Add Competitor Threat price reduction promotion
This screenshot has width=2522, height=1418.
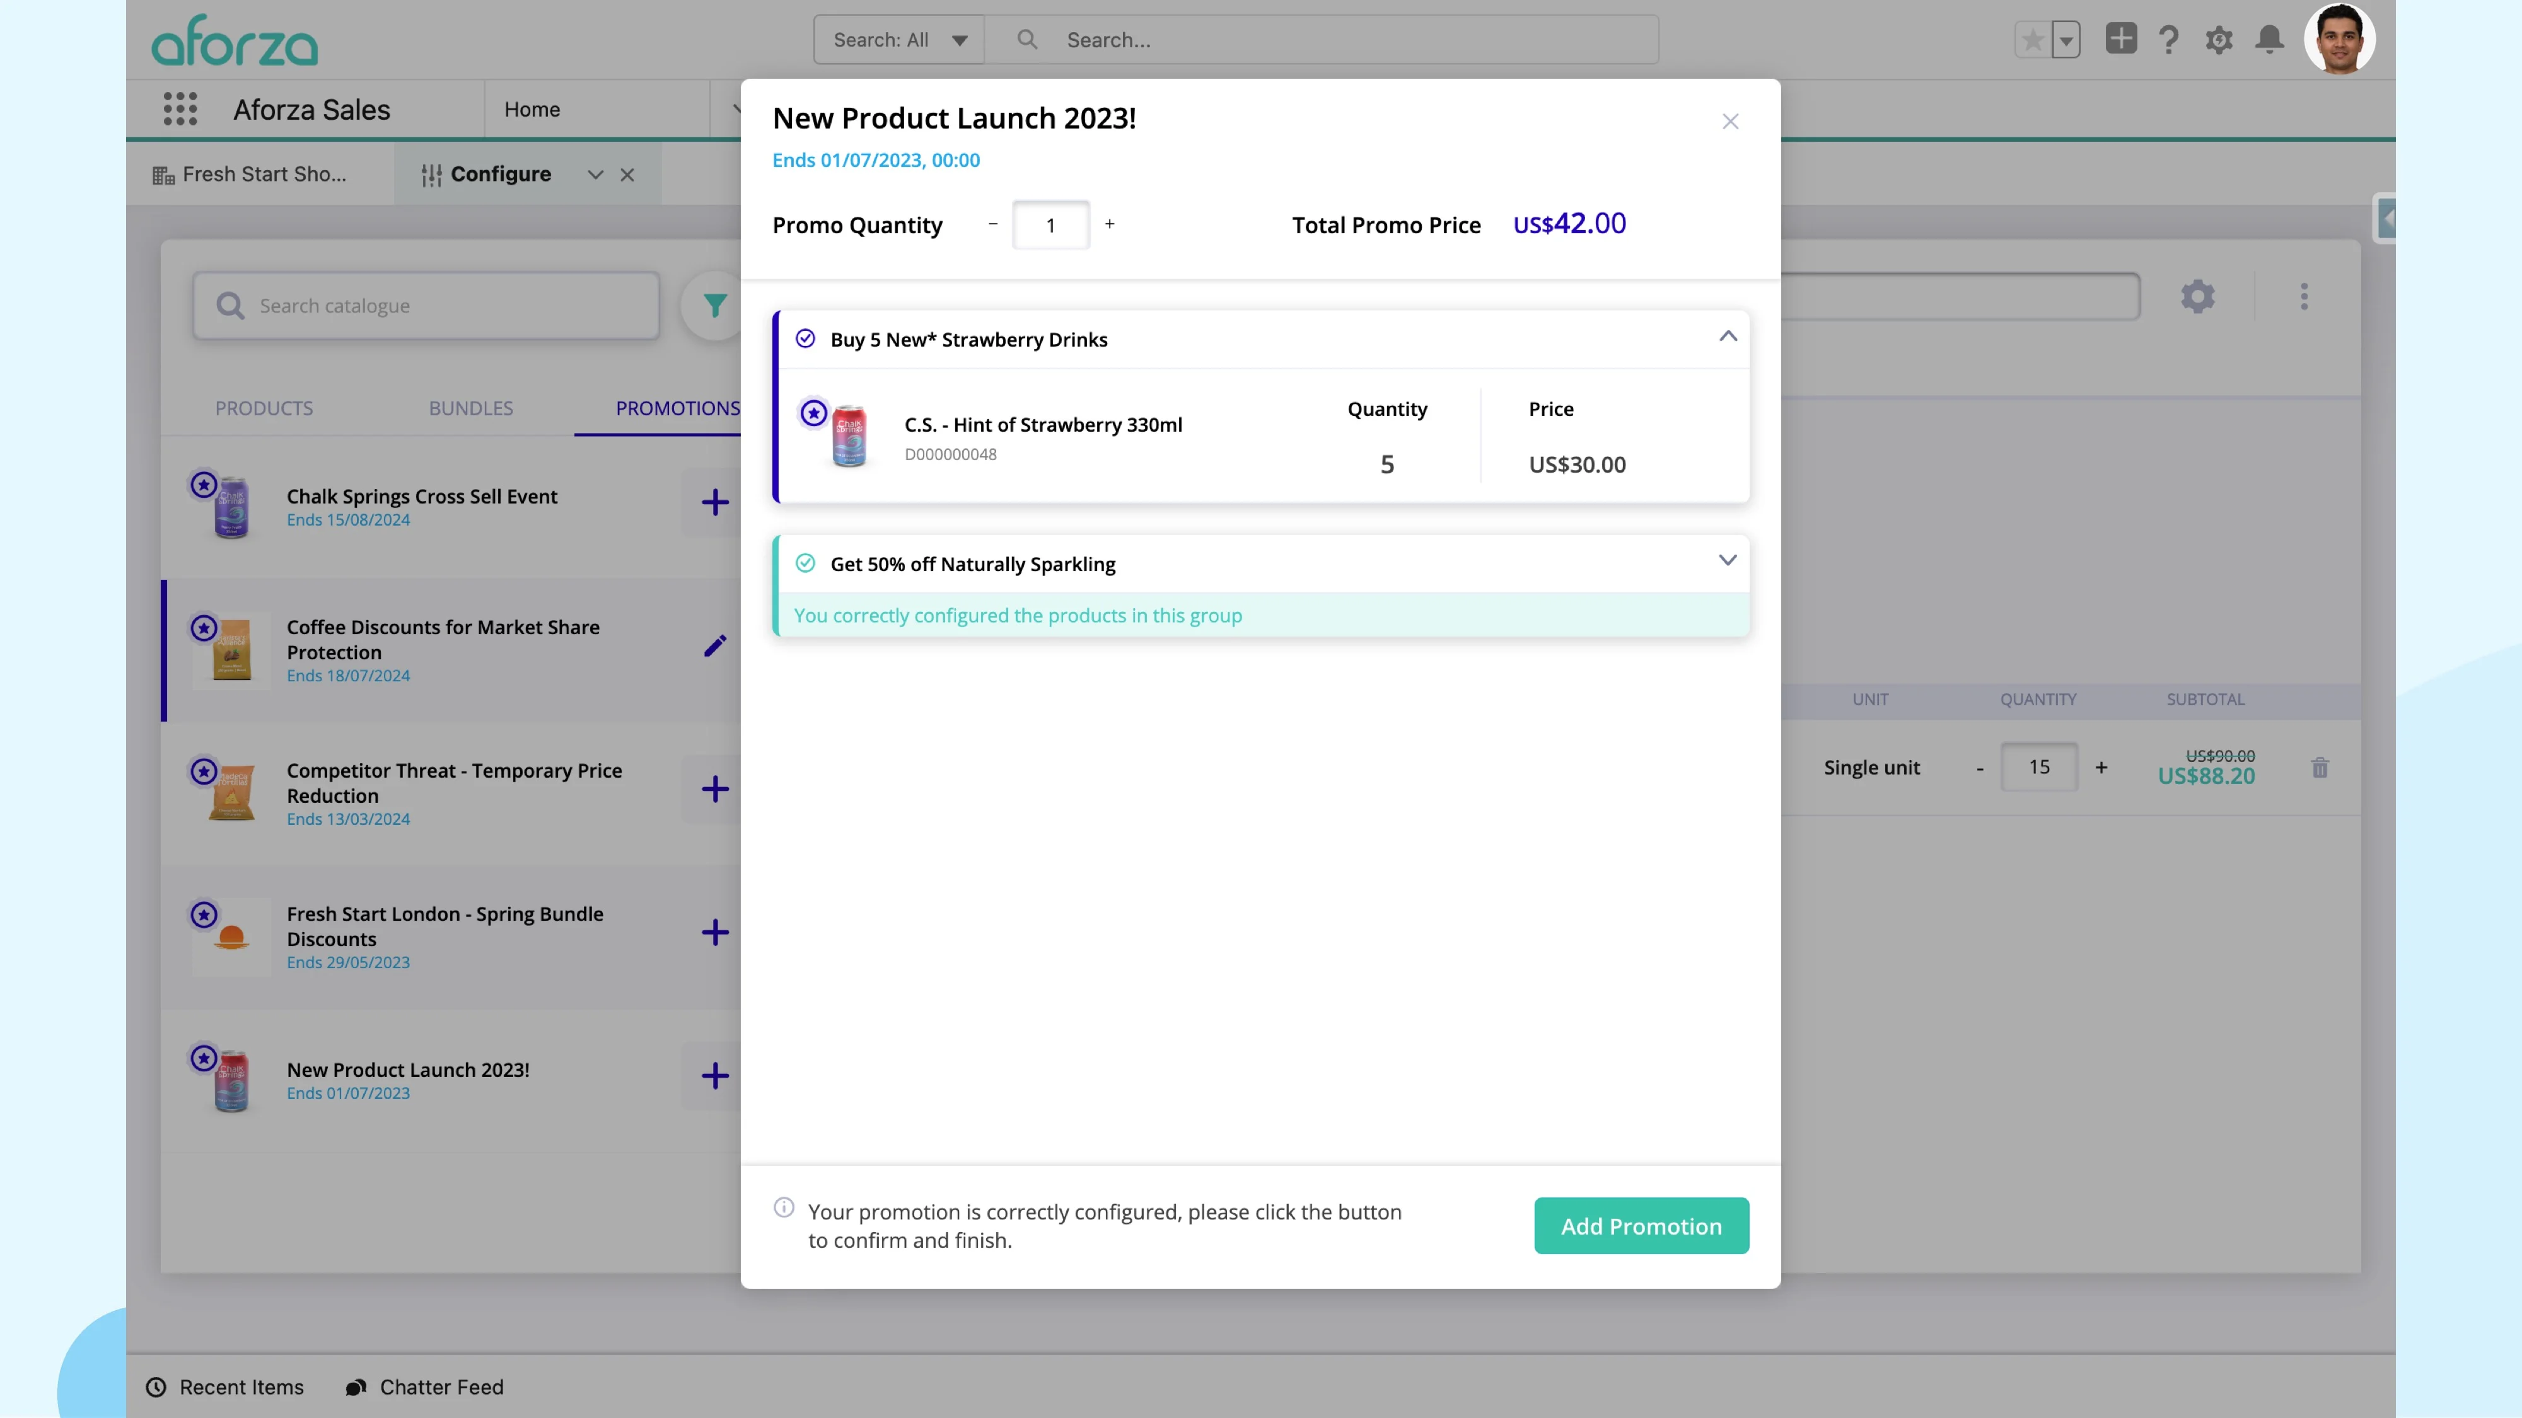coord(715,790)
